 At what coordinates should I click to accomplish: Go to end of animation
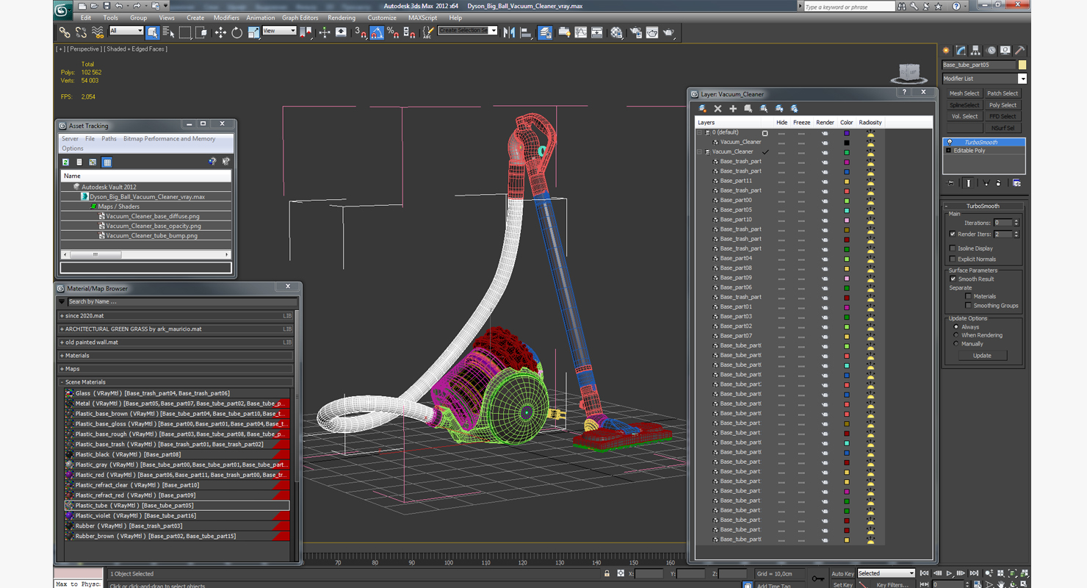point(974,573)
